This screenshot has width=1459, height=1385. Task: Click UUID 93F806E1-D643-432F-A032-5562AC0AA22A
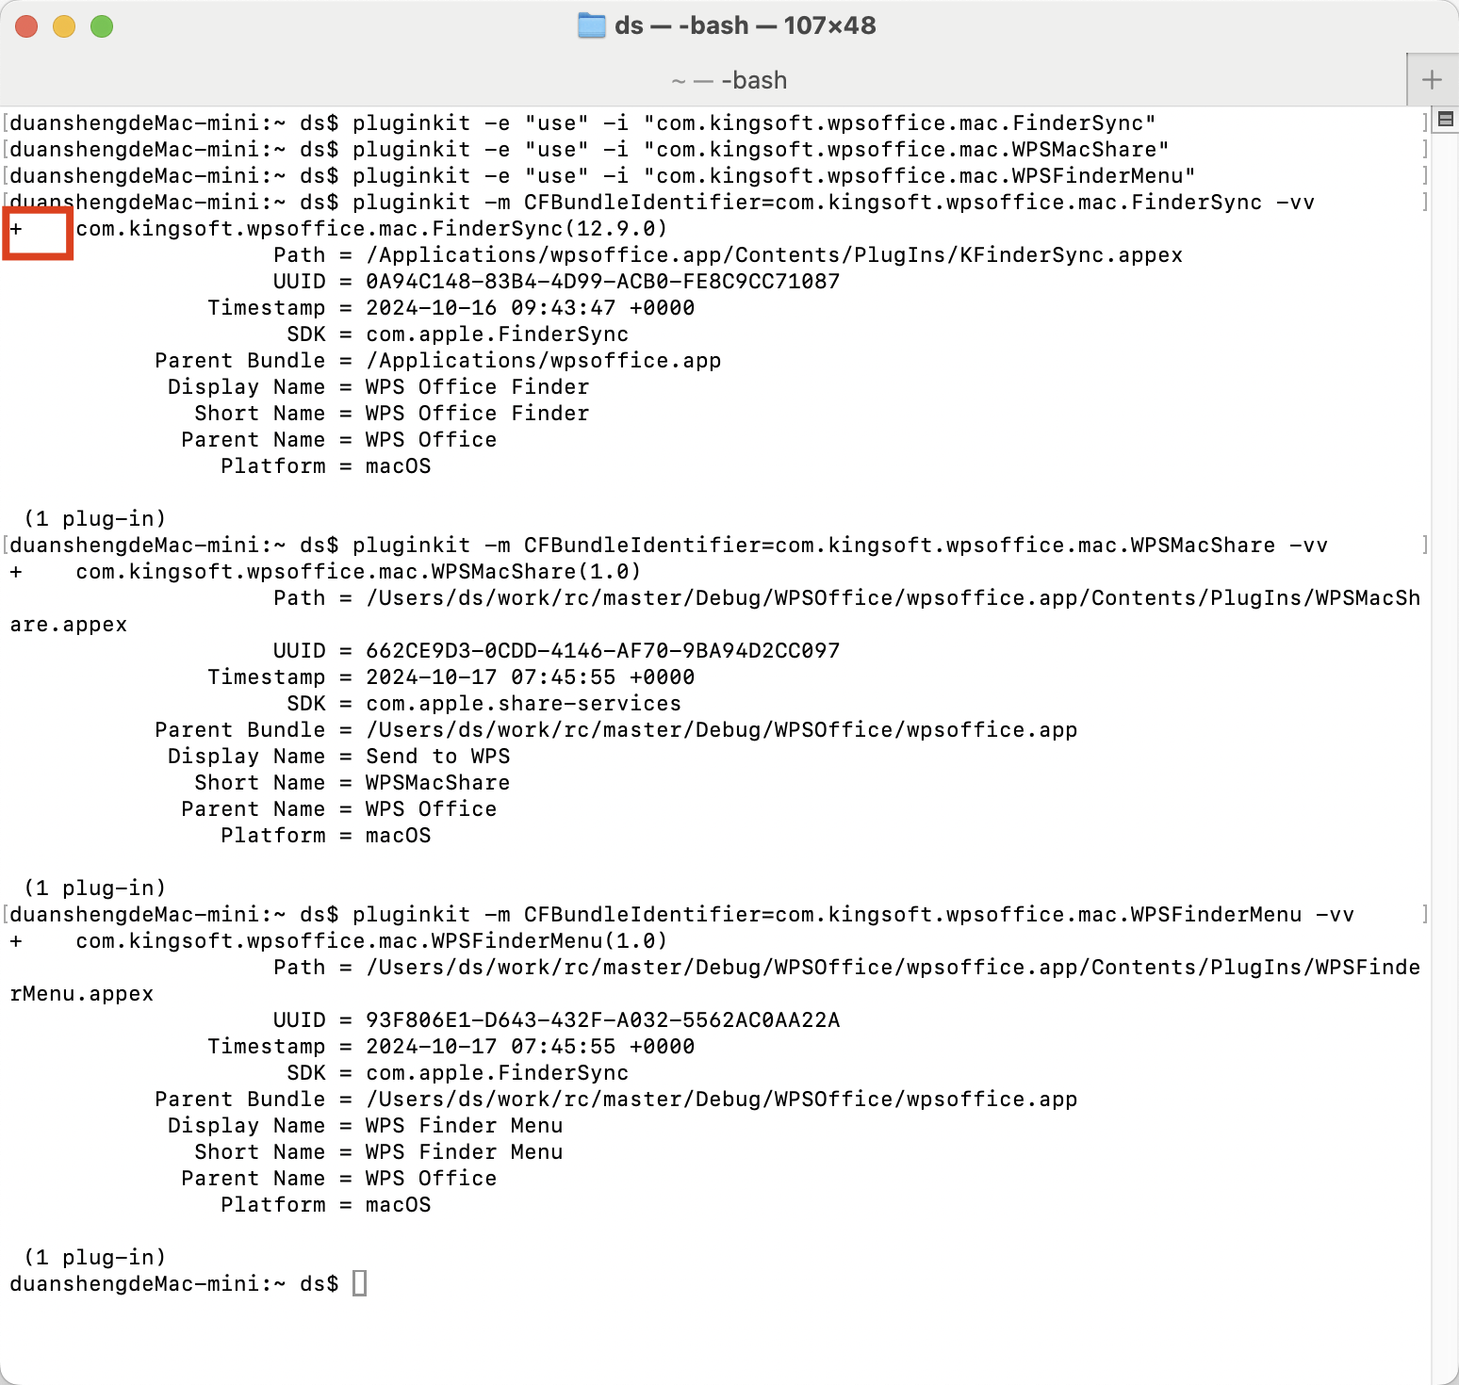click(602, 1020)
